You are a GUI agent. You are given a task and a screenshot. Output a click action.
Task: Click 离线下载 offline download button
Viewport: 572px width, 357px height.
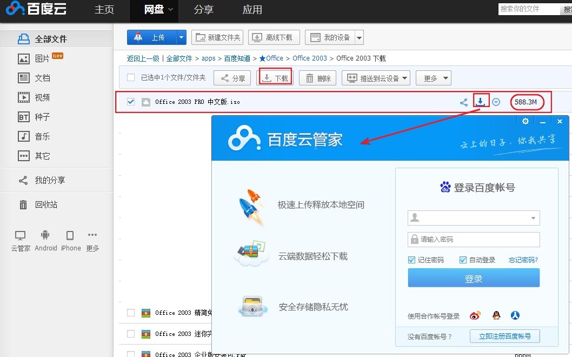tap(274, 37)
